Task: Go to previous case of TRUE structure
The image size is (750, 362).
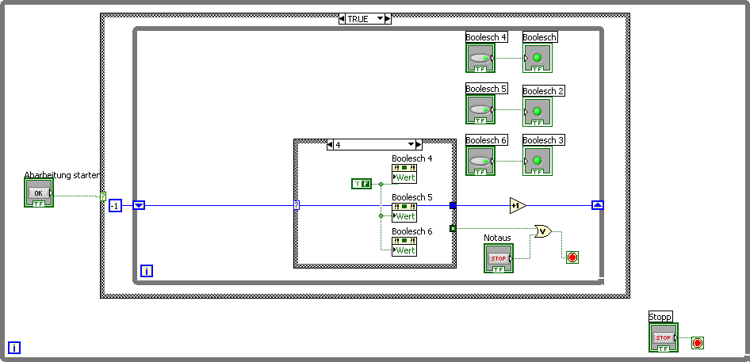Action: click(x=342, y=19)
